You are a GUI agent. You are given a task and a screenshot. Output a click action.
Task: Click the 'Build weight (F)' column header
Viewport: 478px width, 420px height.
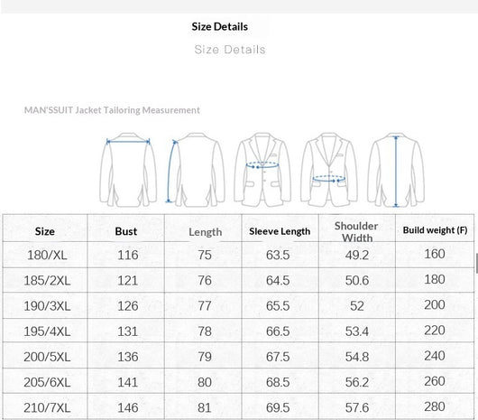coord(435,230)
